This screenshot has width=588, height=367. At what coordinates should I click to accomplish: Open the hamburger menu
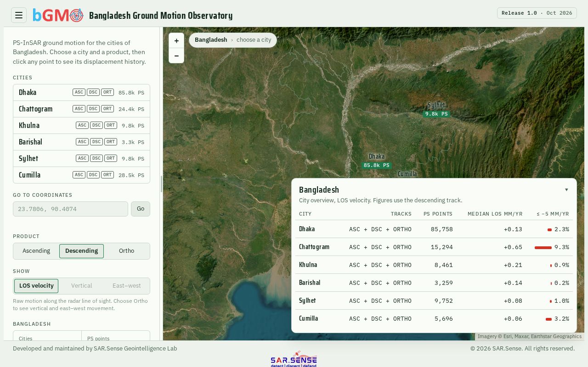[19, 15]
